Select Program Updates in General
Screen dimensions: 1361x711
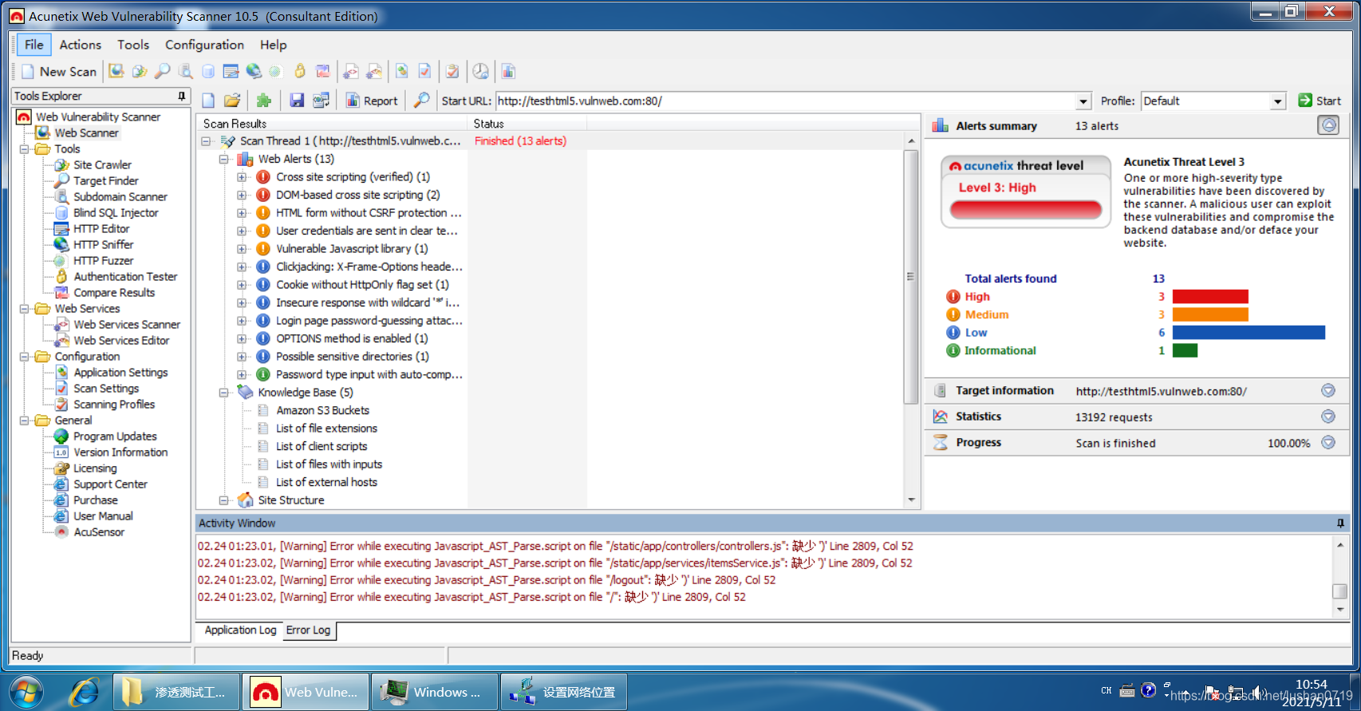(x=115, y=436)
